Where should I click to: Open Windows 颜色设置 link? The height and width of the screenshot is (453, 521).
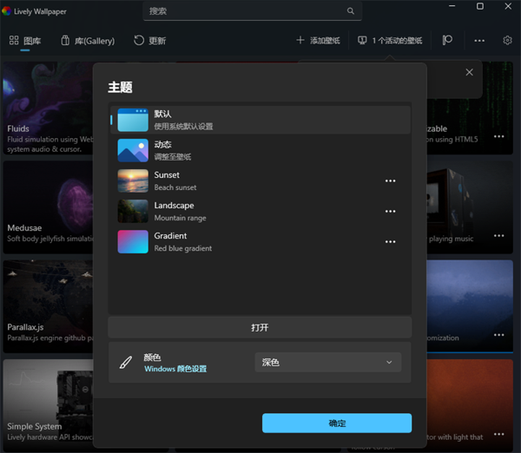(175, 369)
